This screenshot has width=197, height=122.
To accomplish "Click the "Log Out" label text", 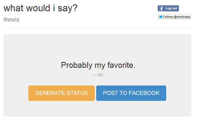I will coord(171,8).
